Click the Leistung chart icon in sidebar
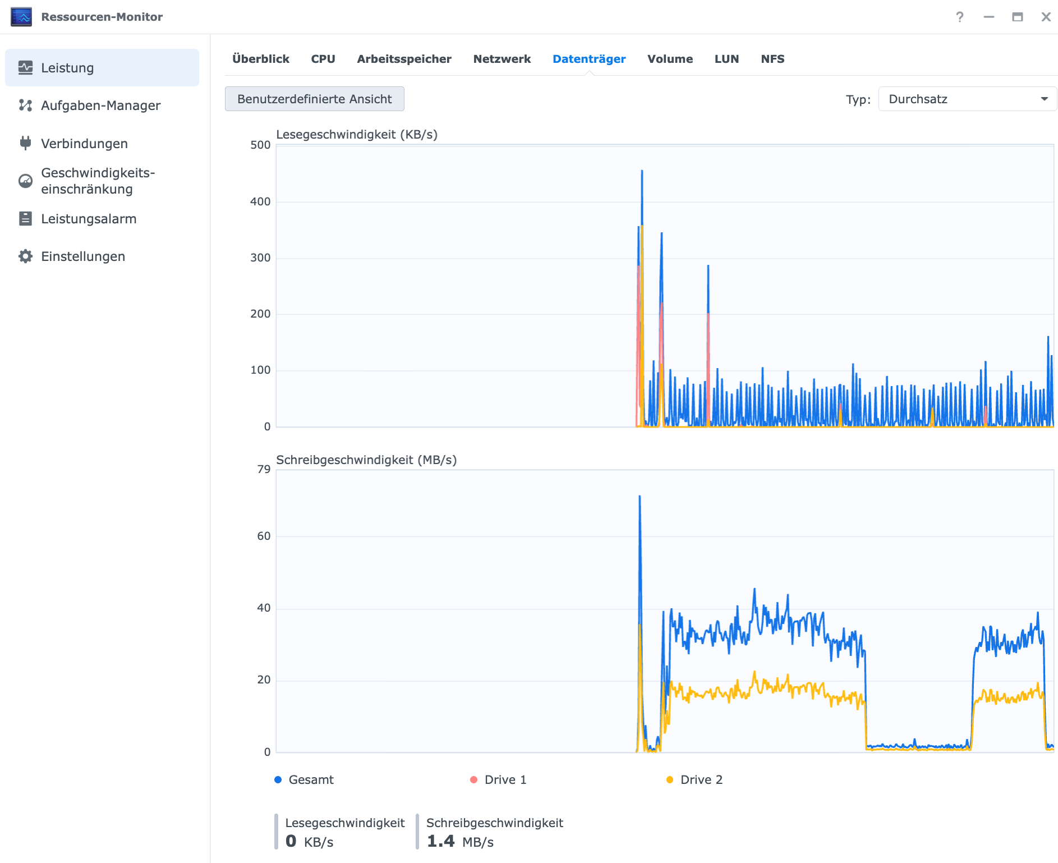 [25, 68]
